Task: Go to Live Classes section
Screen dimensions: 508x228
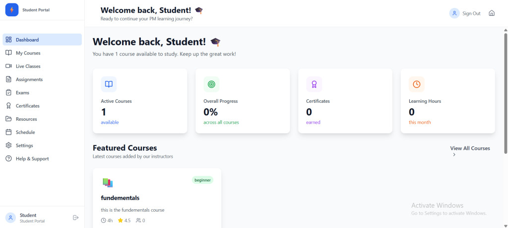Action: 28,66
